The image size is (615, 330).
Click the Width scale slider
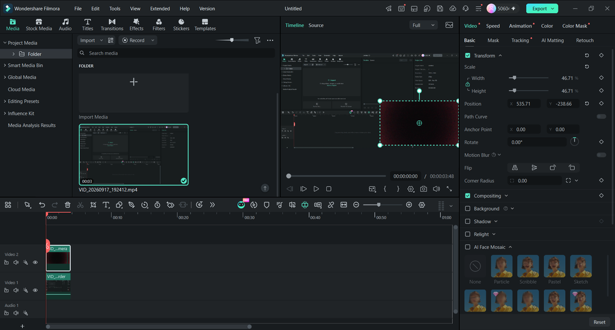(529, 78)
